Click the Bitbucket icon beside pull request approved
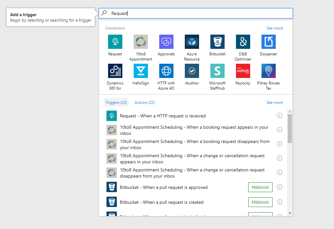The width and height of the screenshot is (334, 229). 112,187
